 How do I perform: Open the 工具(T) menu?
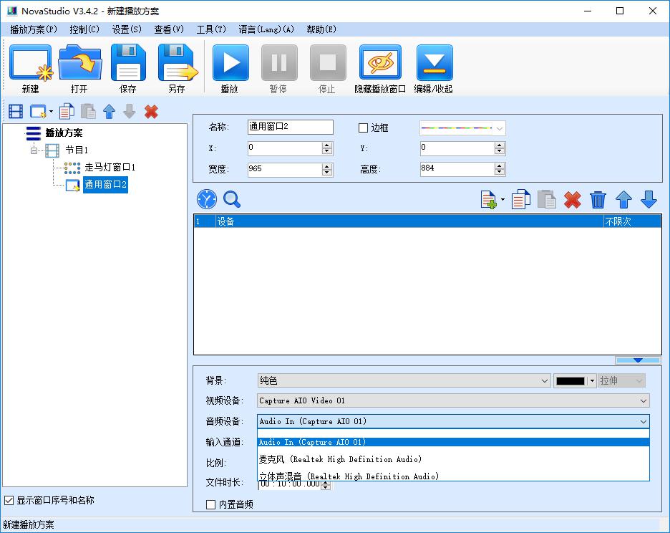[x=211, y=29]
